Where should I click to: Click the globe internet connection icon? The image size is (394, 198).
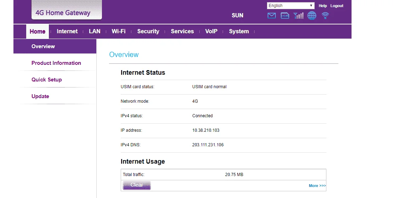tap(312, 16)
